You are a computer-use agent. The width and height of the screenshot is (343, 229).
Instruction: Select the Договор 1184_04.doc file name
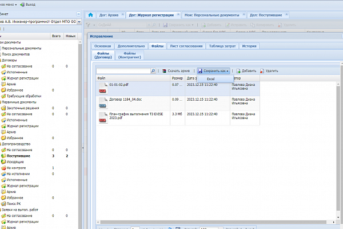125,100
